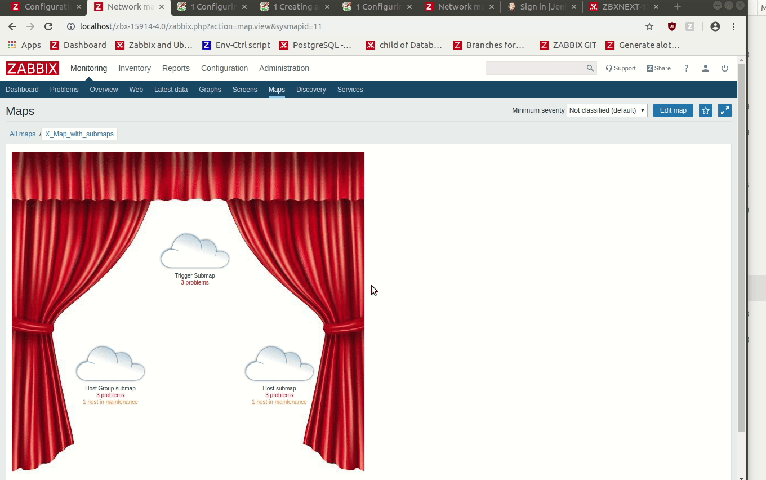Click the site information icon in address bar

[x=71, y=26]
